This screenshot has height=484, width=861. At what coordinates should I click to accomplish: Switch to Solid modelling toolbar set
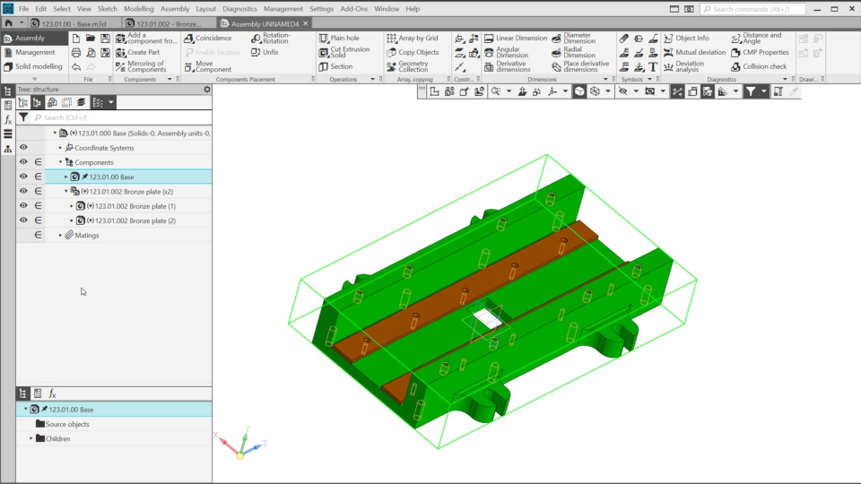click(x=39, y=66)
